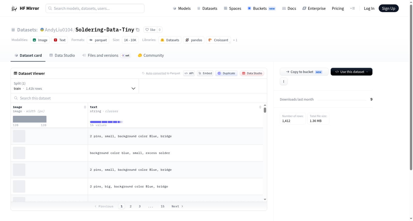Click the AndyLiu0104 avatar icon
This screenshot has height=221, width=413.
point(42,30)
